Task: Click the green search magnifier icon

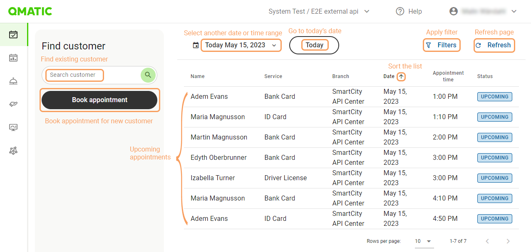Action: coord(148,75)
